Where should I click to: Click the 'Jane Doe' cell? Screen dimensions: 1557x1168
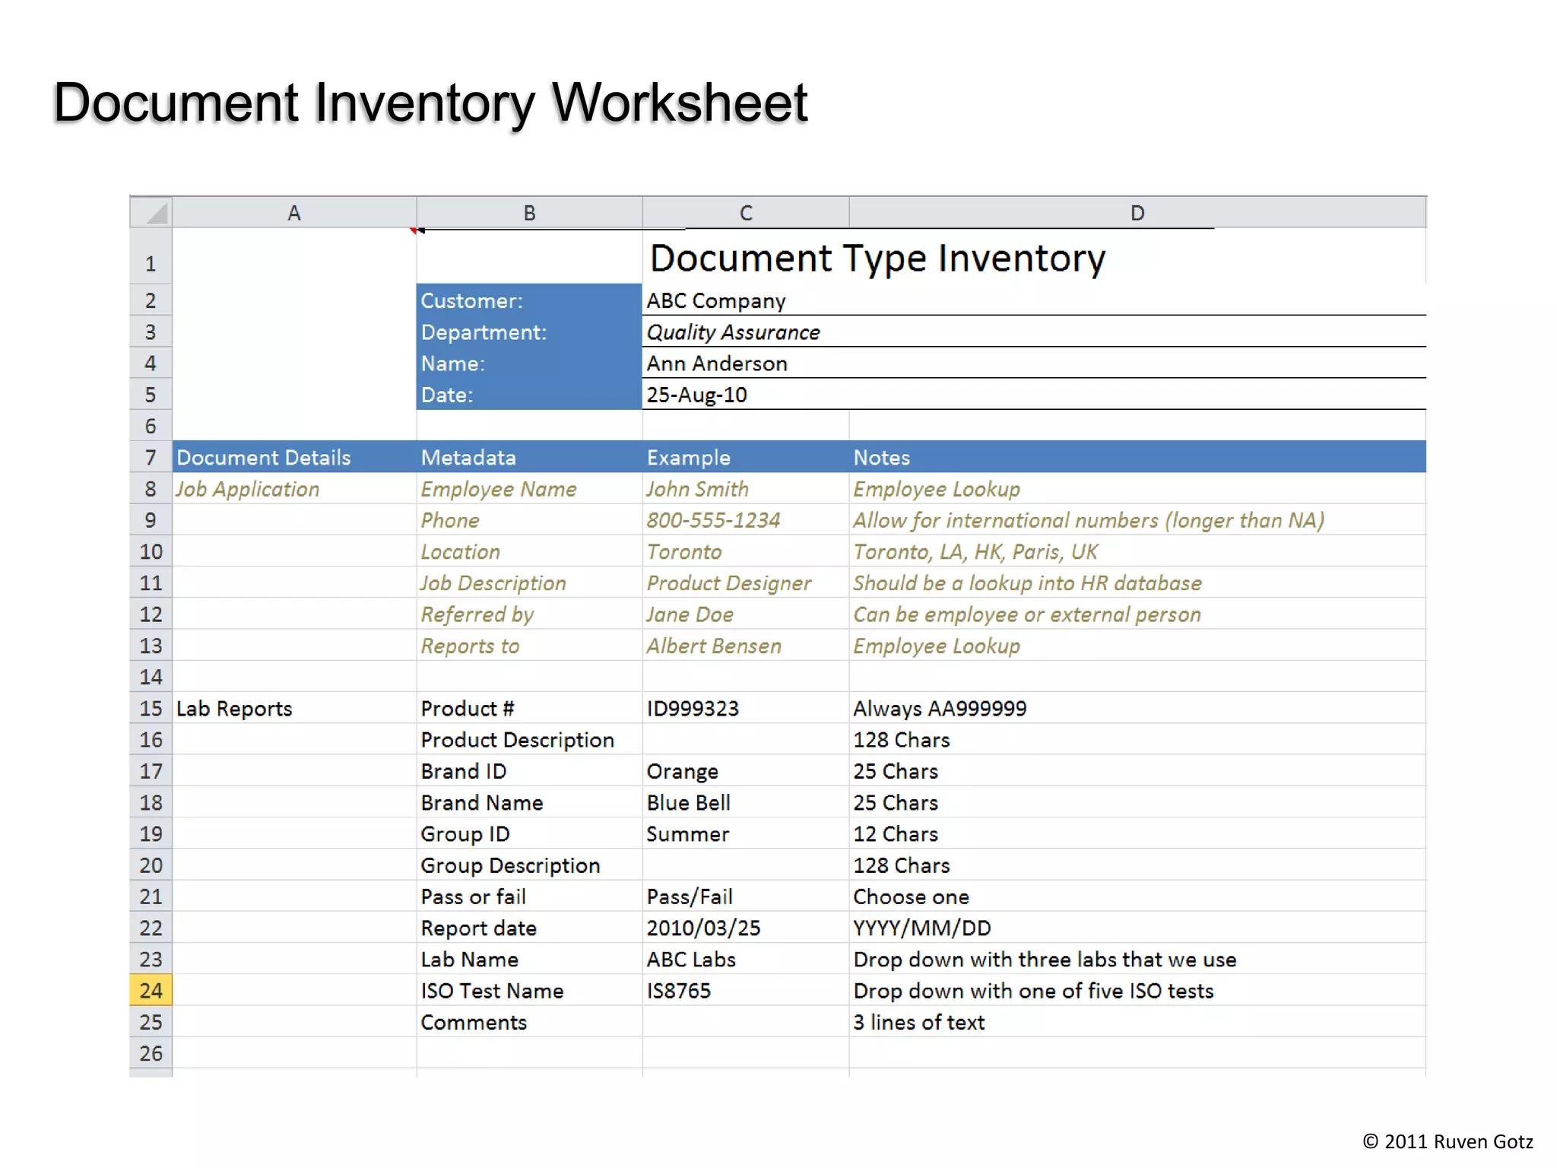(x=746, y=614)
